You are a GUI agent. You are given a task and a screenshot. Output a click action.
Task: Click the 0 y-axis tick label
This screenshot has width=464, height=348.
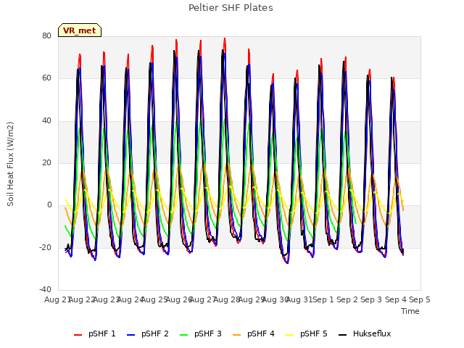point(49,204)
